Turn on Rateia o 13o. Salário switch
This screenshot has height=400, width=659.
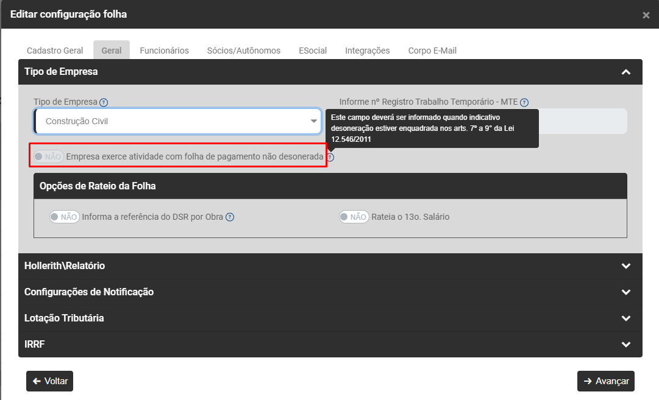[x=354, y=217]
